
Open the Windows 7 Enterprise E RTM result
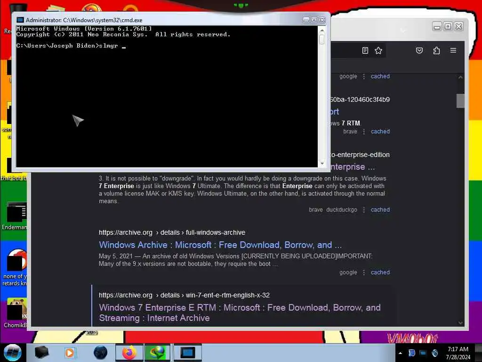tap(240, 313)
